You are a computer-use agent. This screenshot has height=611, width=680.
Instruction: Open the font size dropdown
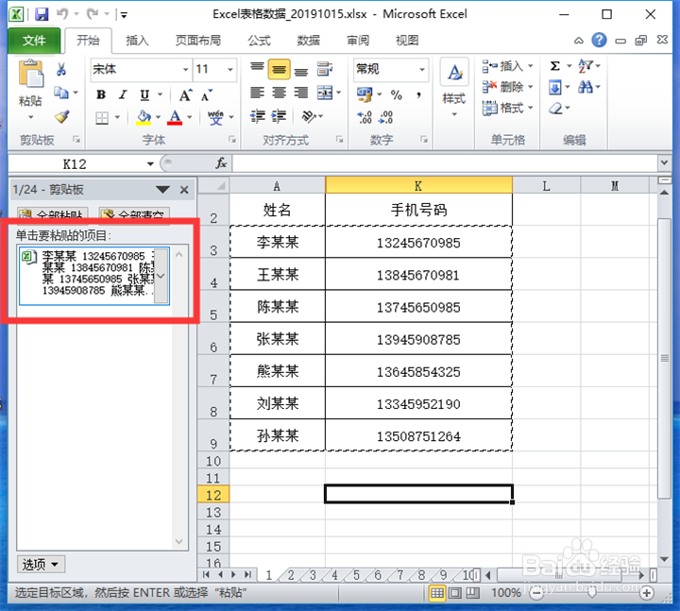[x=230, y=69]
